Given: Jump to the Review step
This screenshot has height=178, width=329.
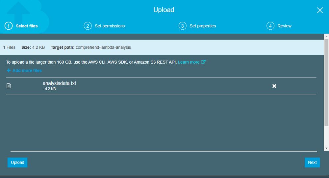Looking at the screenshot, I should pos(284,26).
